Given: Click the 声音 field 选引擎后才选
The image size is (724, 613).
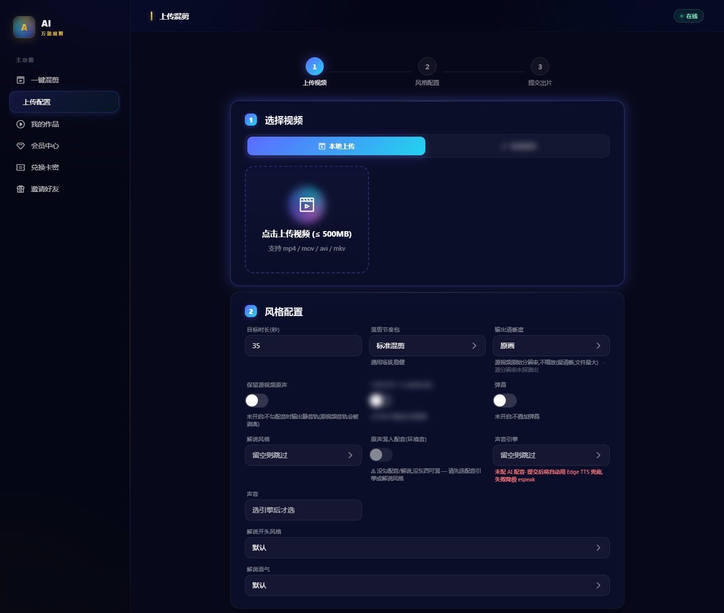Looking at the screenshot, I should pos(303,510).
